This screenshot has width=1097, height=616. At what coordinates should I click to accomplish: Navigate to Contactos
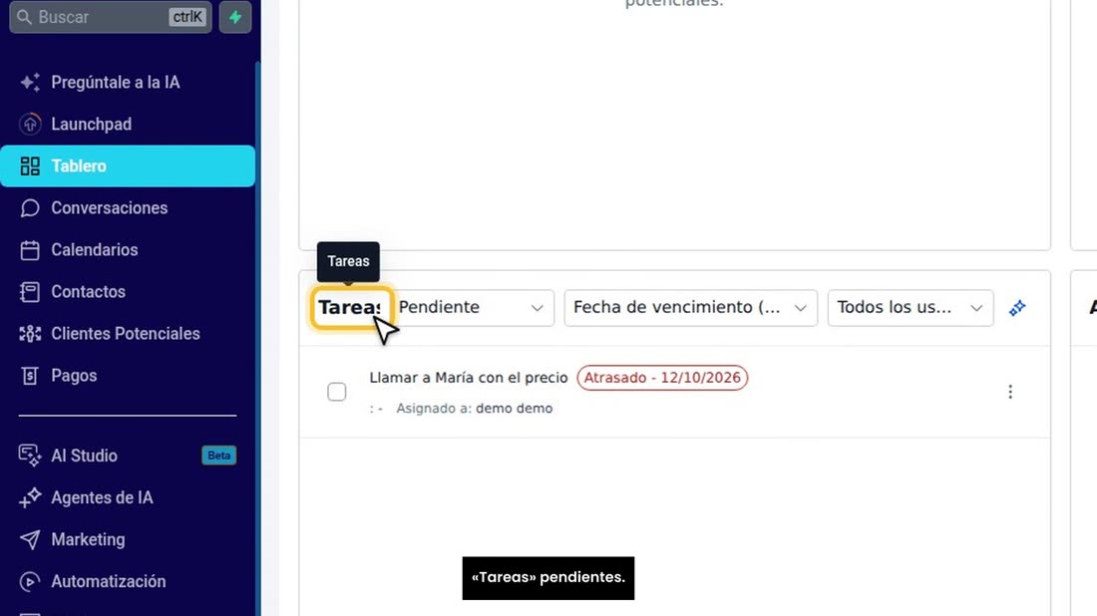[x=128, y=292]
